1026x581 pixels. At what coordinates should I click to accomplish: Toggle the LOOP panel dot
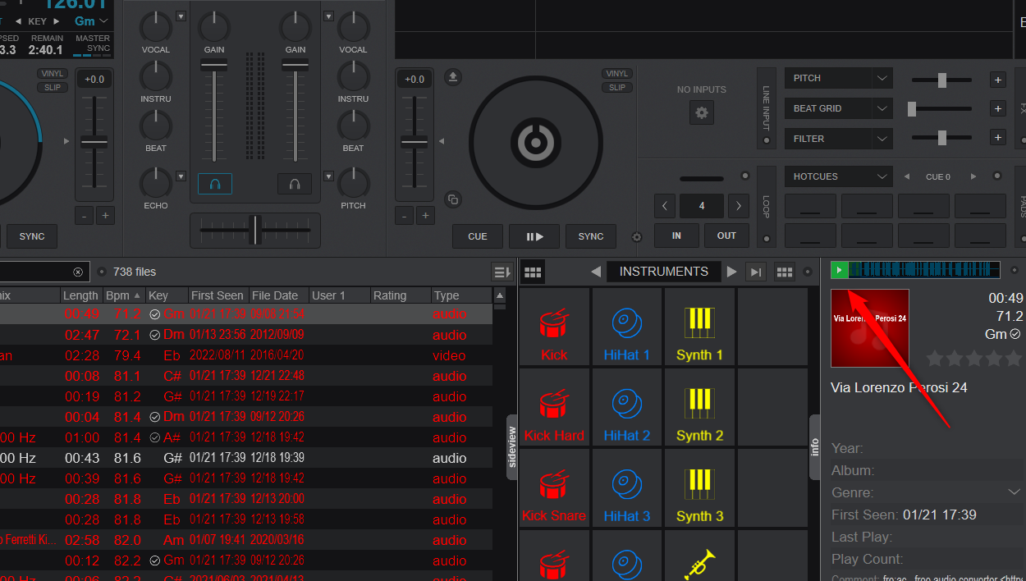tap(767, 240)
